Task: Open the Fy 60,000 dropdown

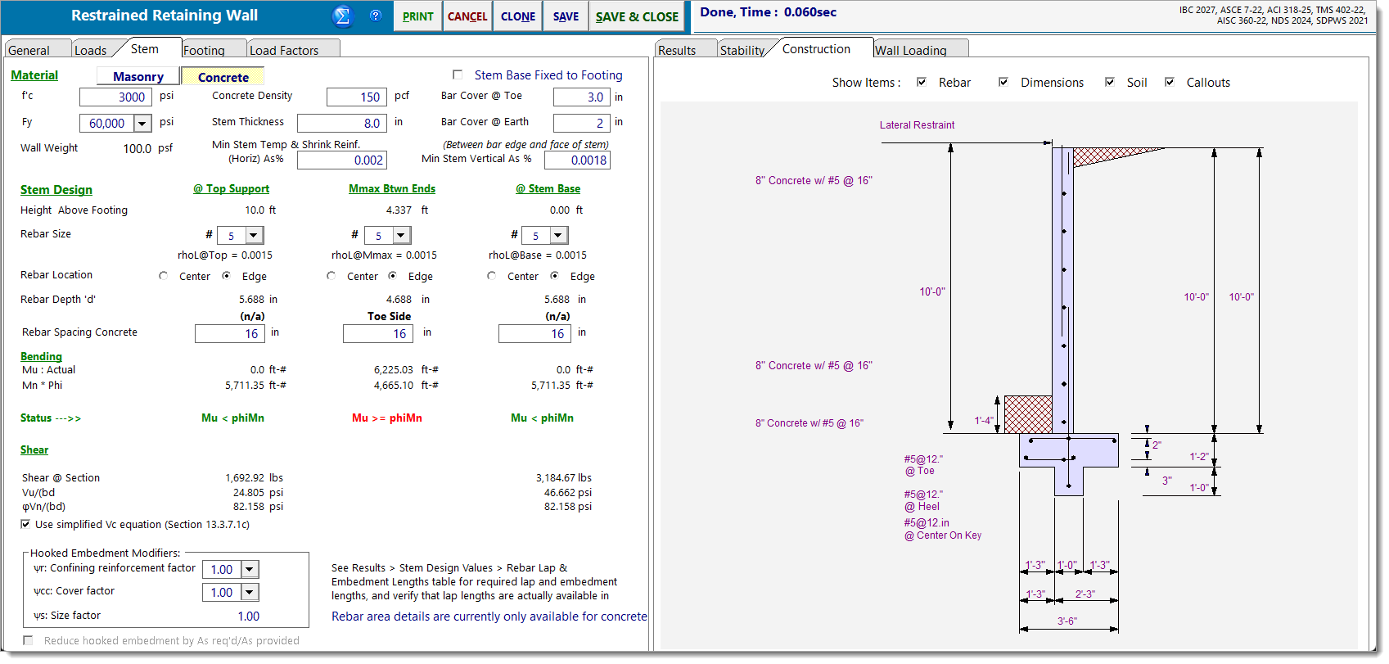Action: pos(142,123)
